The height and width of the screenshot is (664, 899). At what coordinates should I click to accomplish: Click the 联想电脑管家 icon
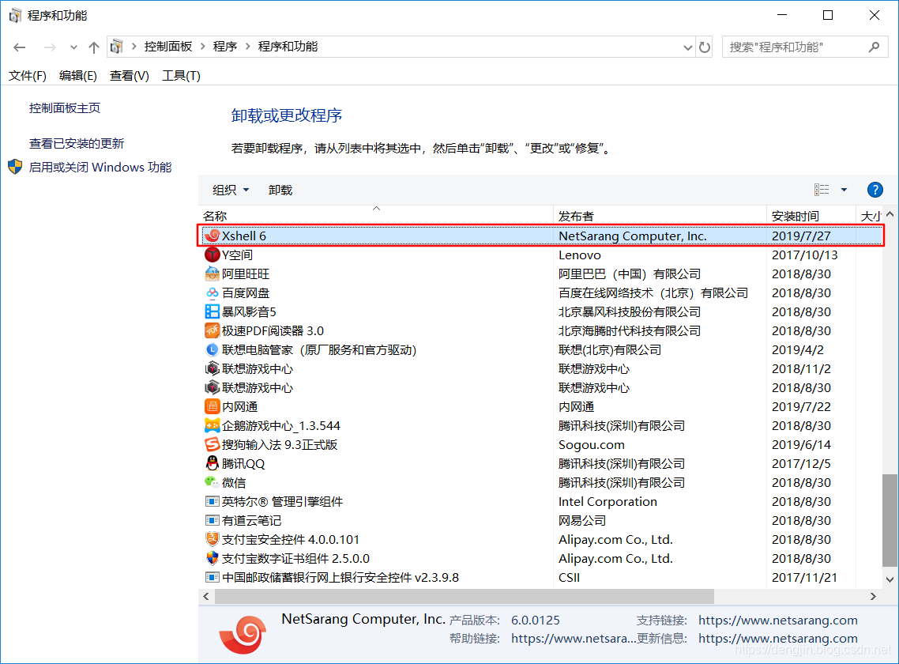(213, 349)
